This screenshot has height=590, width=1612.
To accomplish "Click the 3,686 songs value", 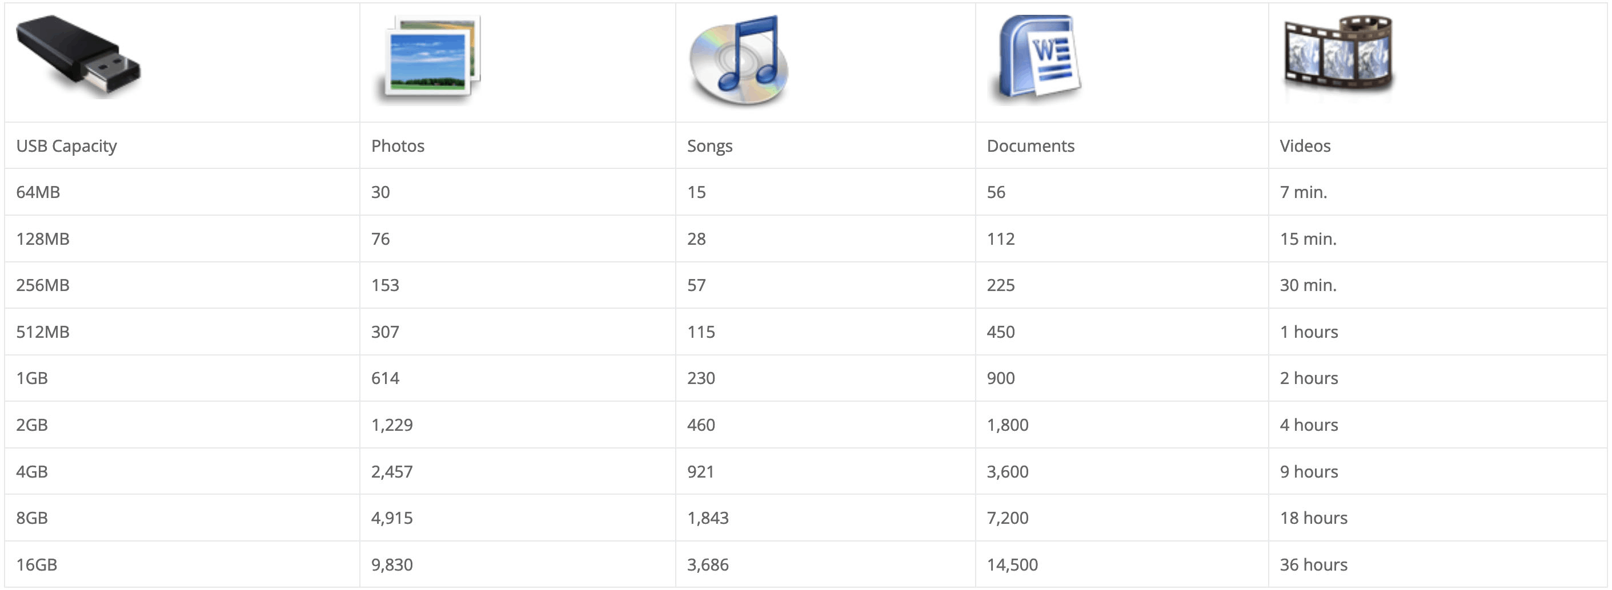I will (708, 564).
